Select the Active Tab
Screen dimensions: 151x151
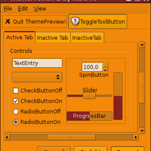click(x=20, y=37)
